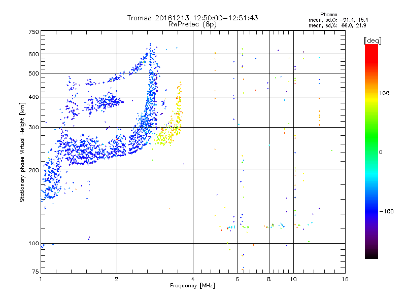
Task: Click the x-axis tick label '8'
Action: tap(269, 279)
